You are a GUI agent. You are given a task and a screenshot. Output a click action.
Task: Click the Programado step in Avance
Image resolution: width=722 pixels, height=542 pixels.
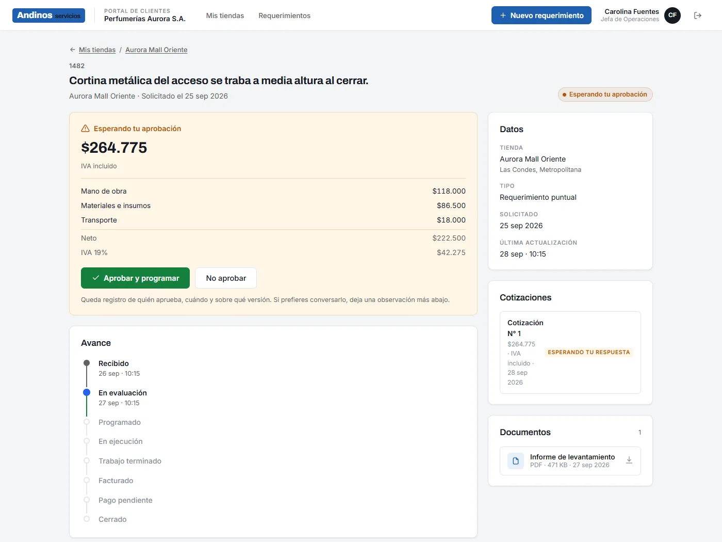pyautogui.click(x=120, y=422)
